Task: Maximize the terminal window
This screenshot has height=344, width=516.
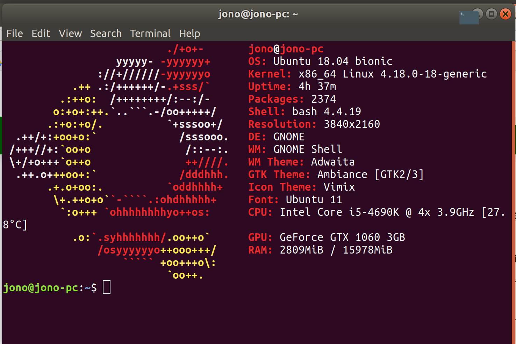Action: [492, 14]
